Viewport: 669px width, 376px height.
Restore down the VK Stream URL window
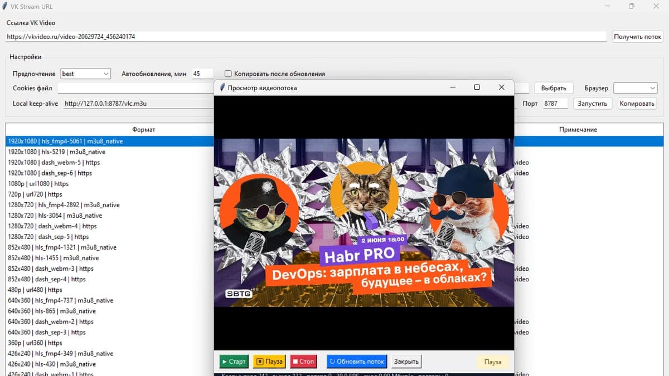coord(631,6)
